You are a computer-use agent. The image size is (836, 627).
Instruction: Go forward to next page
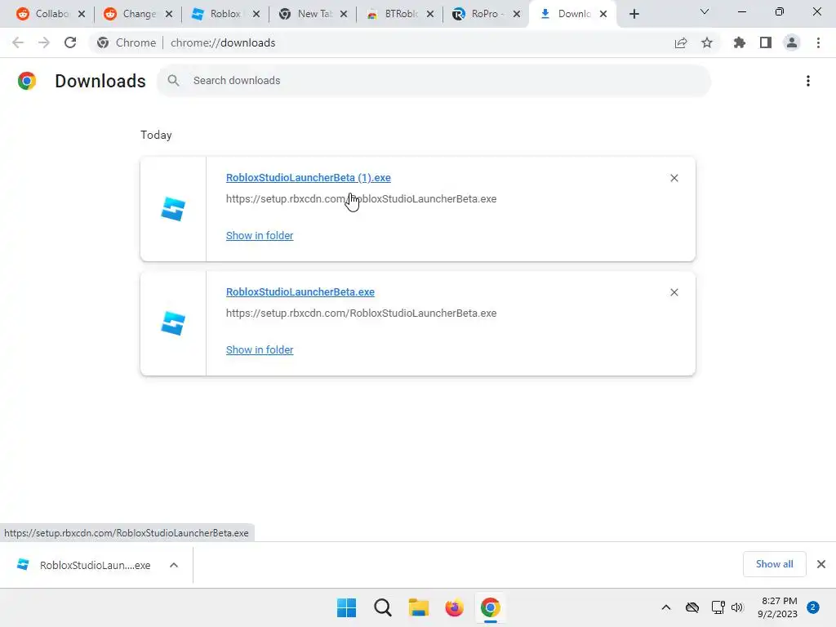(44, 42)
